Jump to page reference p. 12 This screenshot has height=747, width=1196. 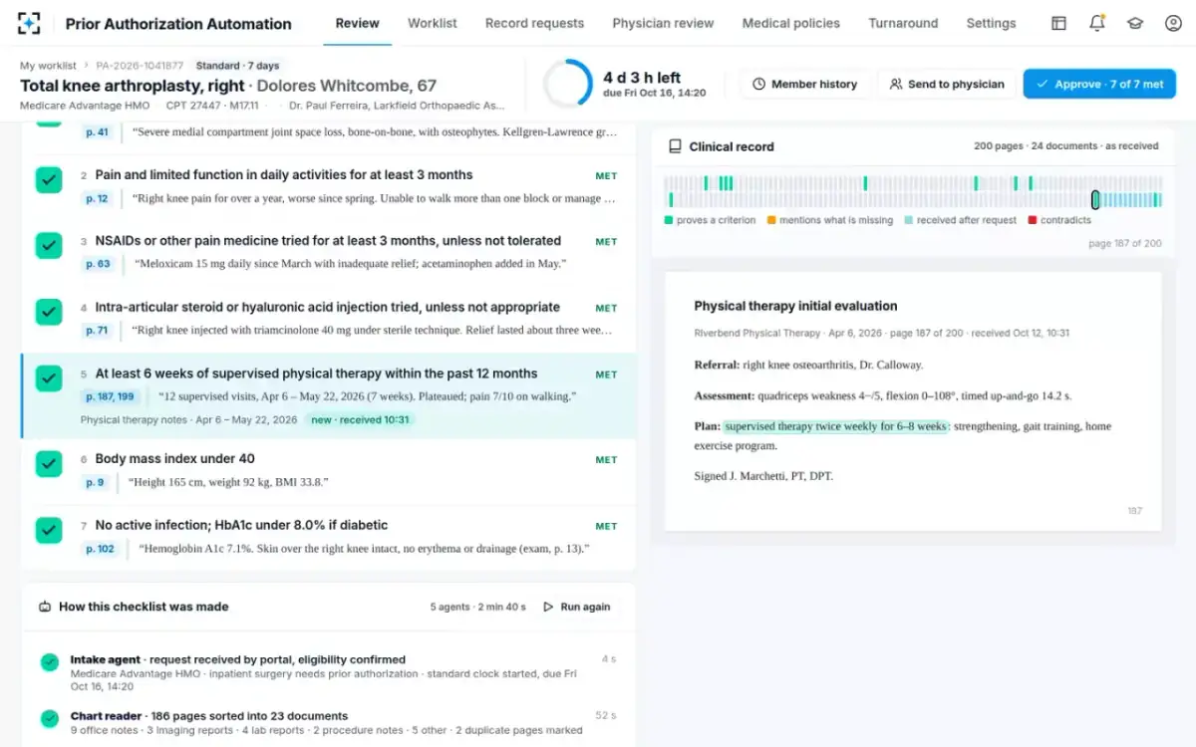tap(98, 198)
